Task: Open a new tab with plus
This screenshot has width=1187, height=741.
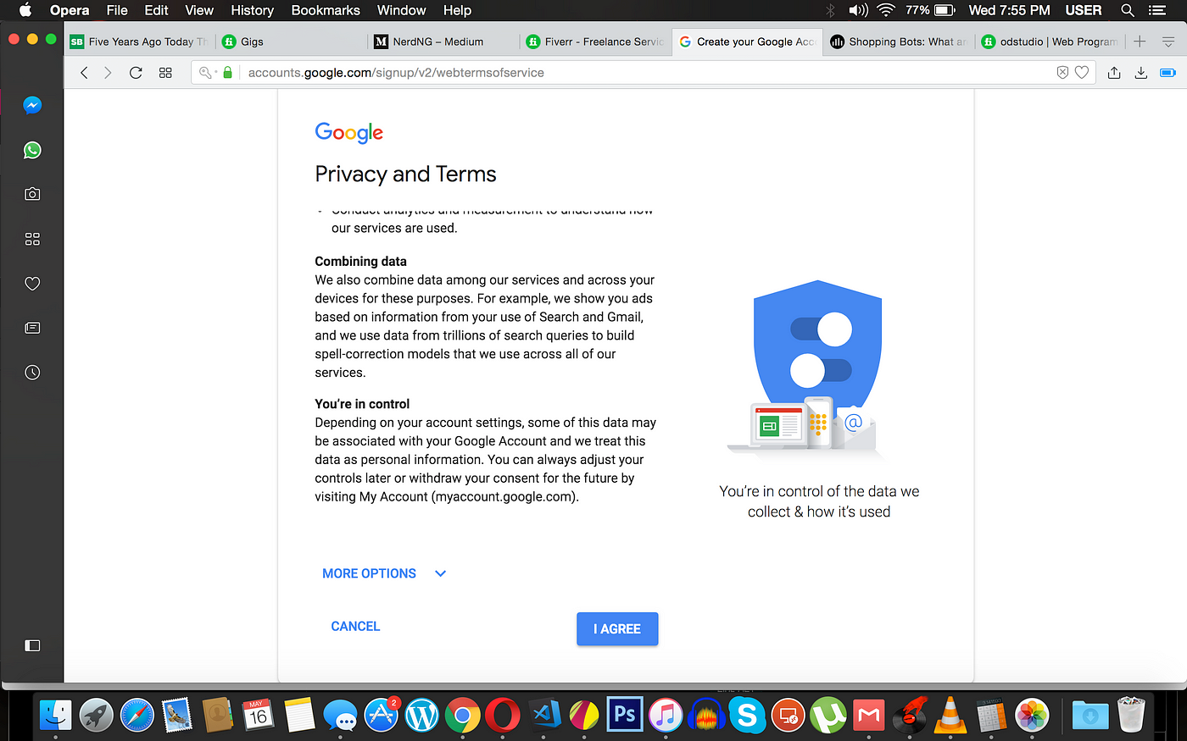Action: (x=1140, y=41)
